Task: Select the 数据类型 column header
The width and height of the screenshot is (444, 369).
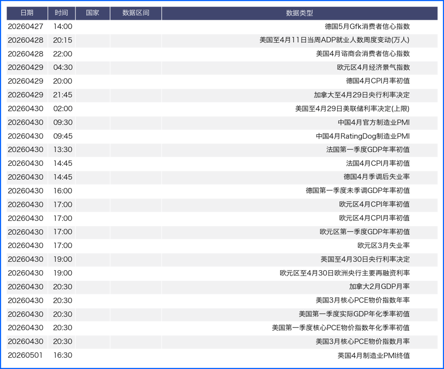Action: click(299, 13)
